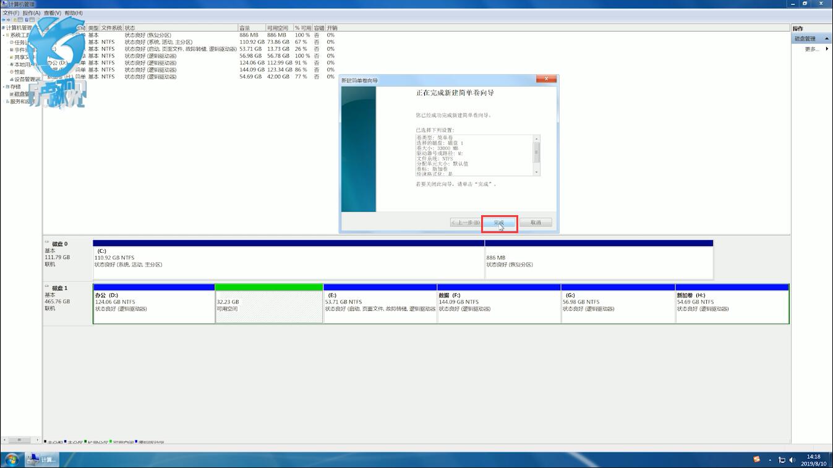The width and height of the screenshot is (833, 468).
Task: Open the 文件(F) menu
Action: pyautogui.click(x=11, y=13)
